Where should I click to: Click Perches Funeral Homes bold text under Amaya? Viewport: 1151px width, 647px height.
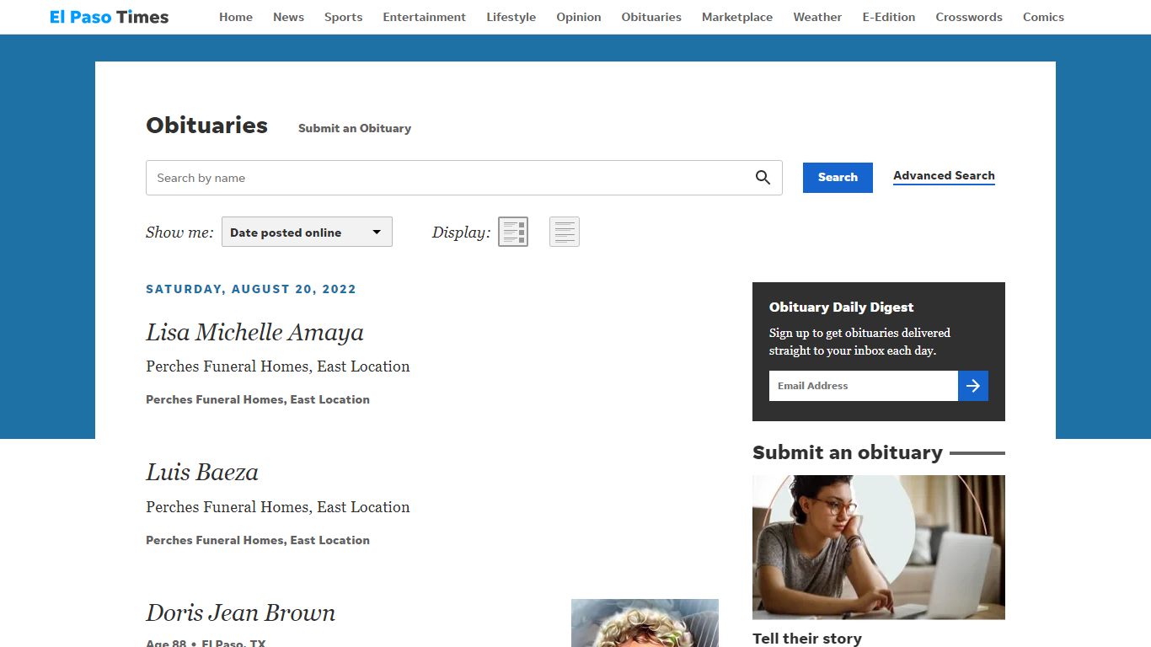pos(258,399)
